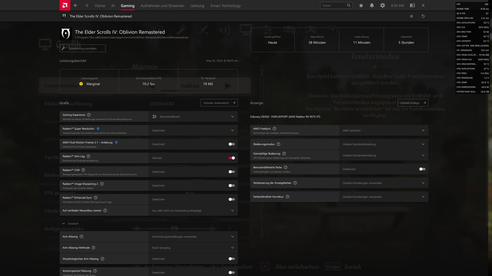
Task: Toggle the sidebar layout icon near clock
Action: (412, 5)
